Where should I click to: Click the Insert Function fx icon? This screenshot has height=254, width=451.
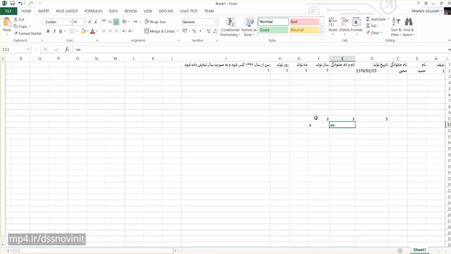[x=67, y=50]
